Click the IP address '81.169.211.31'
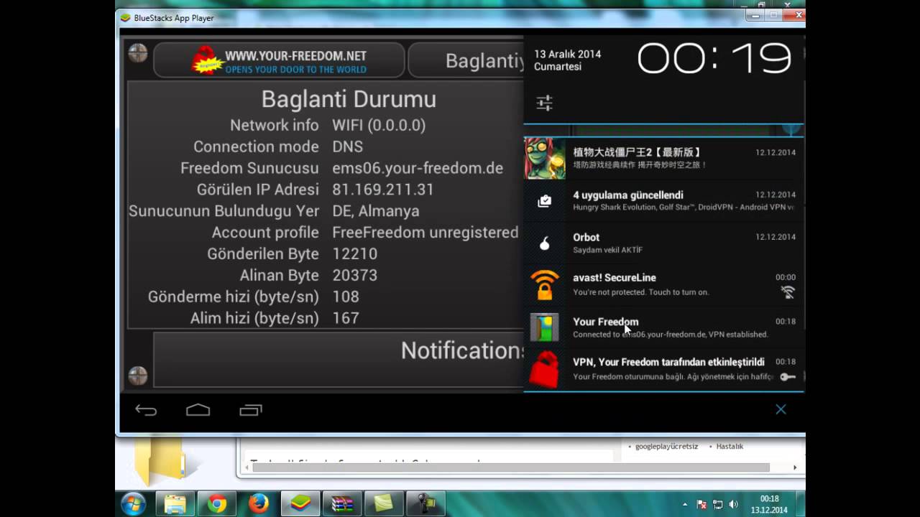 point(382,190)
